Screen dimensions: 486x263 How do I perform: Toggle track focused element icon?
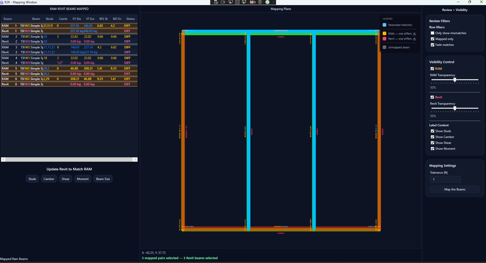coord(244,2)
